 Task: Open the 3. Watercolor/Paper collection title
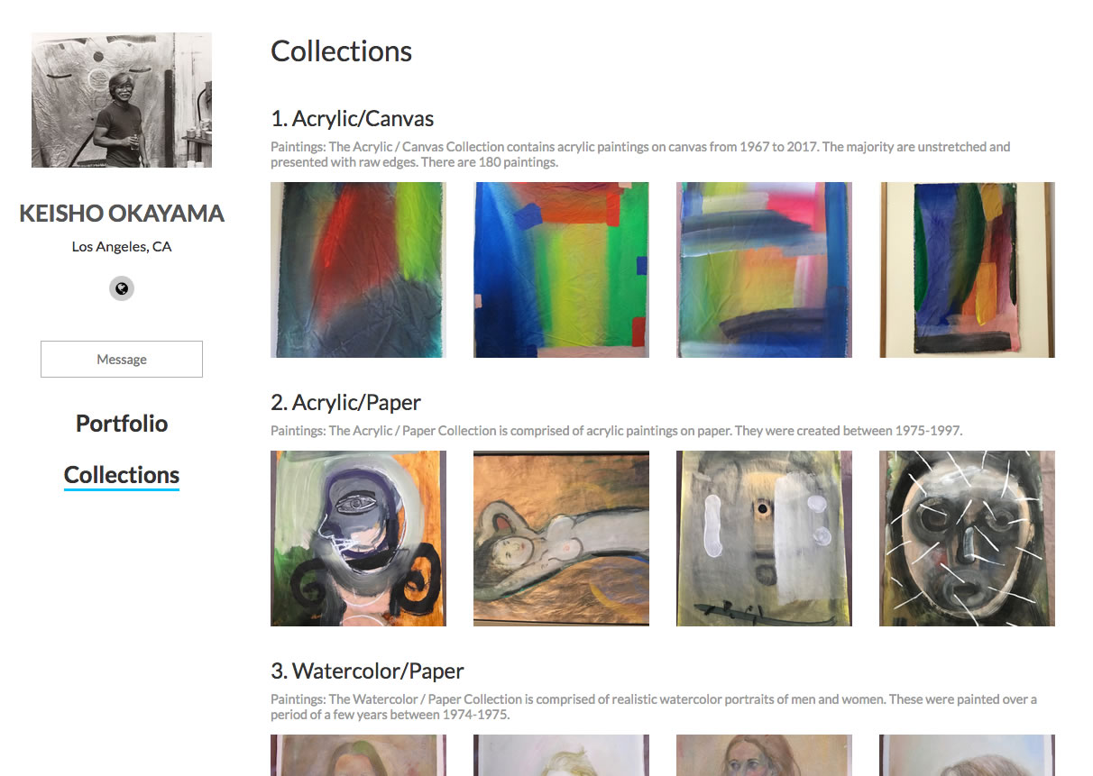click(x=367, y=671)
